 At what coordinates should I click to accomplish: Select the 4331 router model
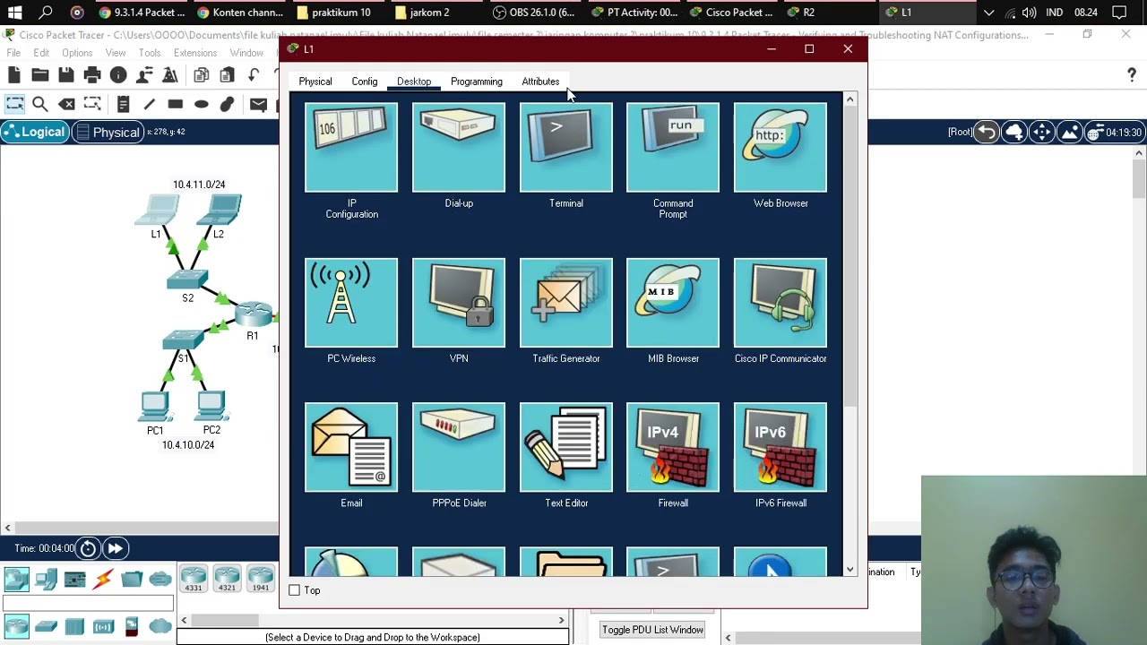(x=194, y=579)
